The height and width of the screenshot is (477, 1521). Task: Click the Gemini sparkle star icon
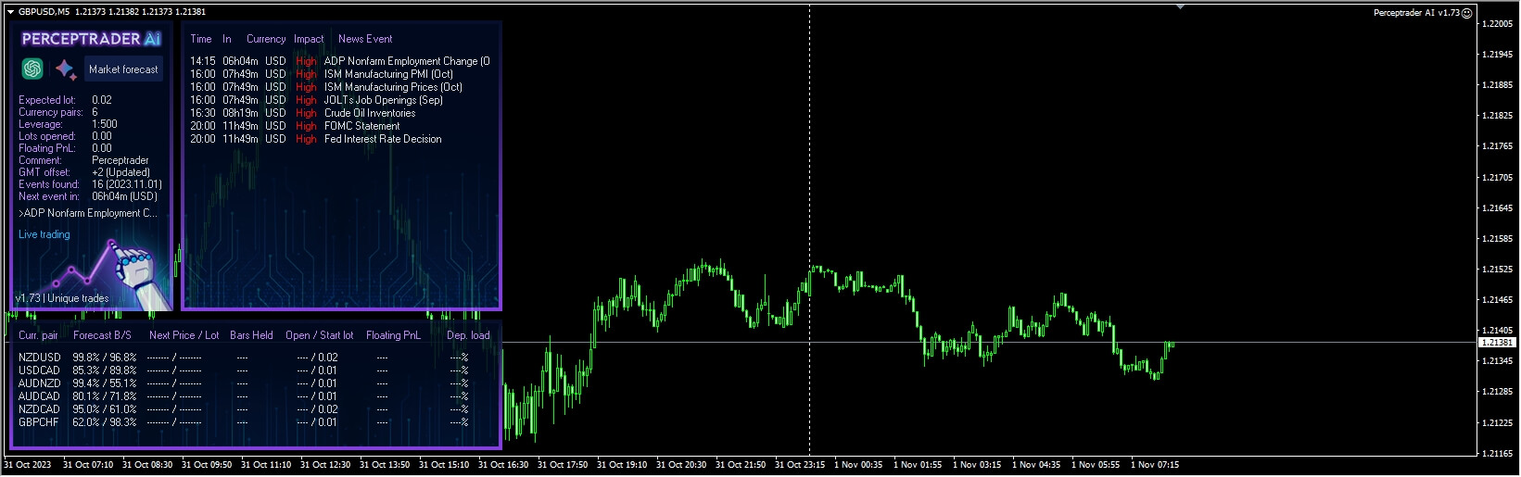65,69
